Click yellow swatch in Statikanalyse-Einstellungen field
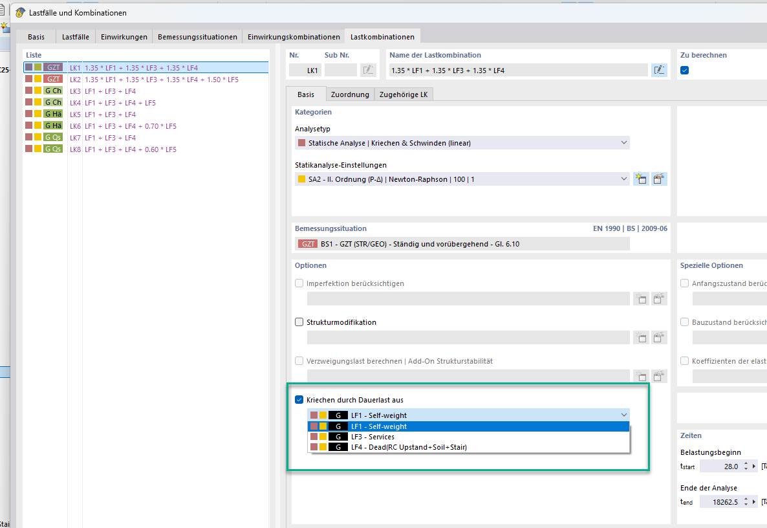The width and height of the screenshot is (767, 528). [x=302, y=179]
